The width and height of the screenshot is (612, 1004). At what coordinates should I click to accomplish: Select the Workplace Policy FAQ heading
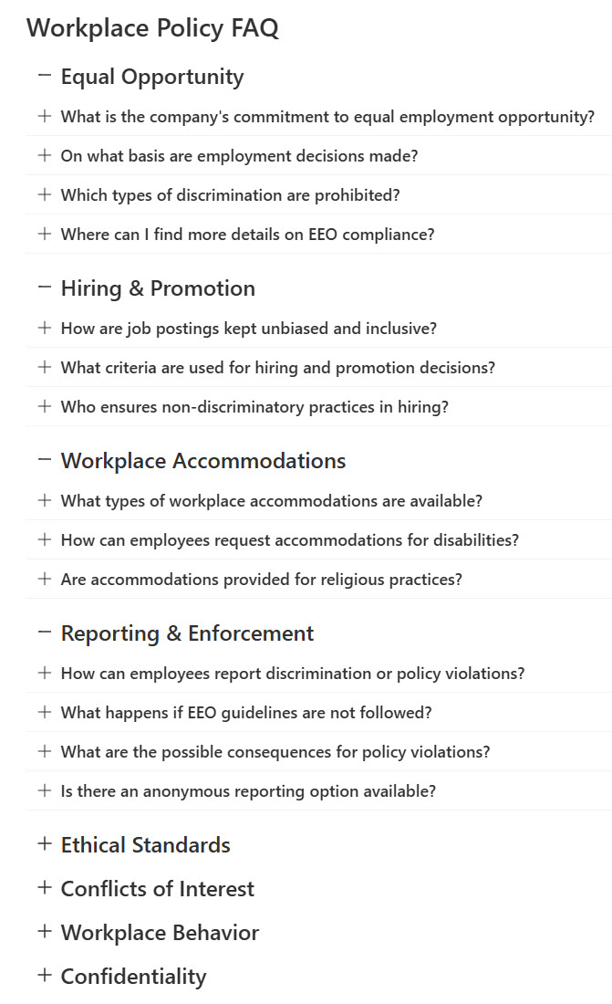[153, 28]
